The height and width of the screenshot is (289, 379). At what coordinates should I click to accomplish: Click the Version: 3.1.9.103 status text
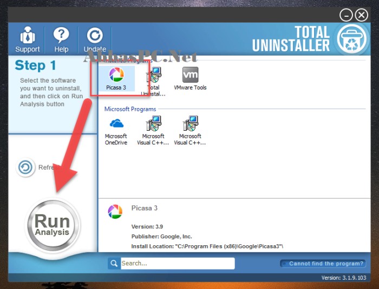pyautogui.click(x=344, y=278)
